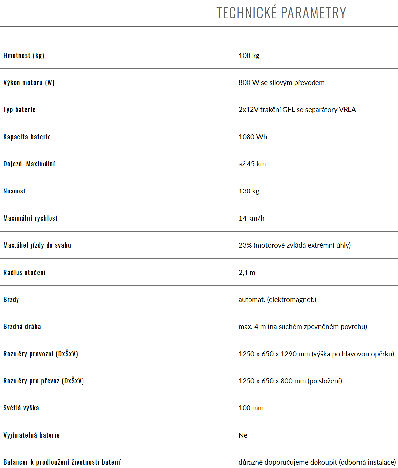Image resolution: width=398 pixels, height=468 pixels.
Task: Select the Vyjímatelná baterie label
Action: tap(32, 435)
